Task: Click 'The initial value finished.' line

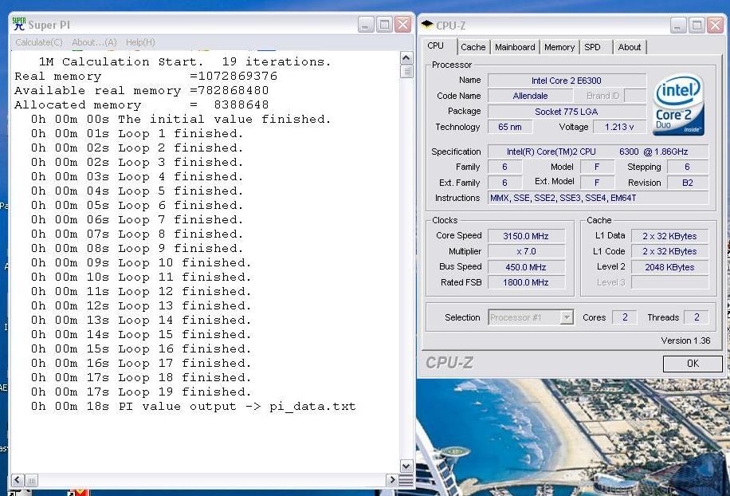Action: coord(181,120)
